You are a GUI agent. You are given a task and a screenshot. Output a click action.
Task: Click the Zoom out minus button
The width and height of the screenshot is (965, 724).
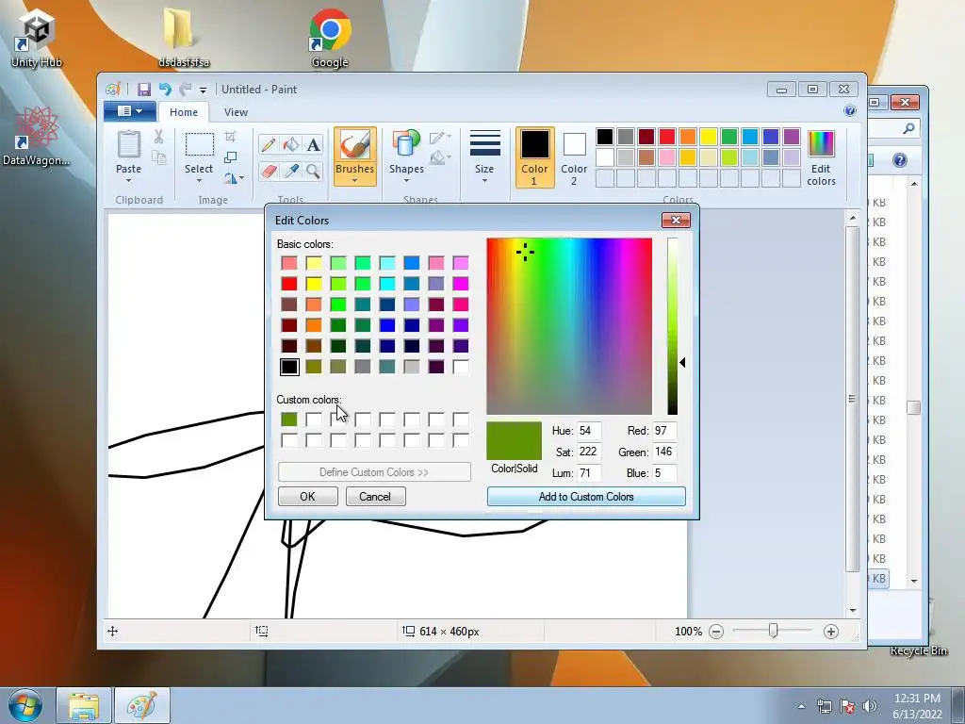tap(716, 632)
